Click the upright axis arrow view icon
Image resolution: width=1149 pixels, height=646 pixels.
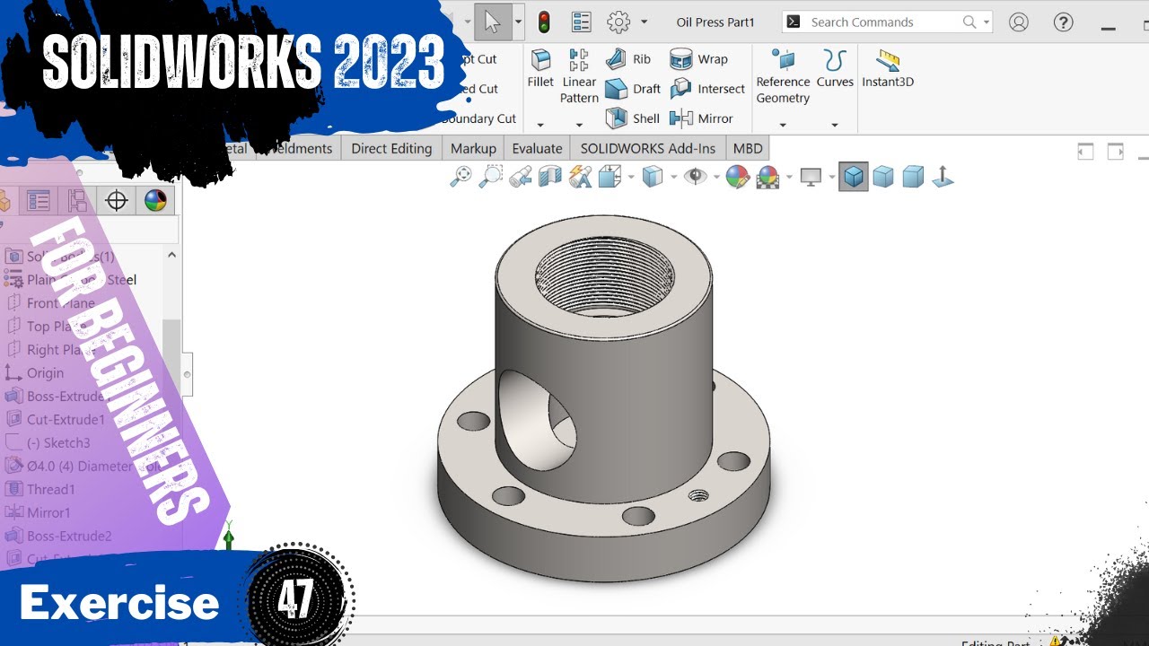point(943,177)
